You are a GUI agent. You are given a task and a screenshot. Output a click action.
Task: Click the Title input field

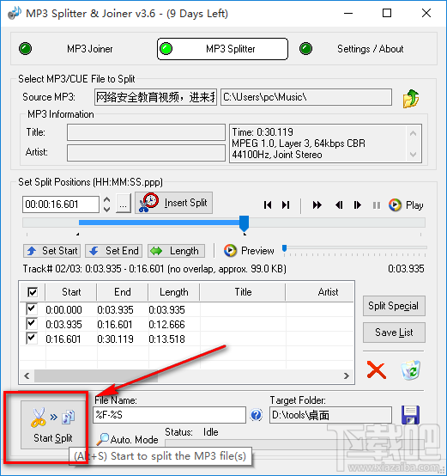[146, 132]
